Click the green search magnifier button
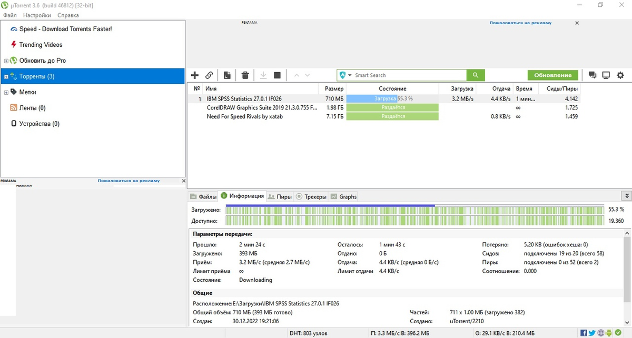632x338 pixels. (x=476, y=75)
